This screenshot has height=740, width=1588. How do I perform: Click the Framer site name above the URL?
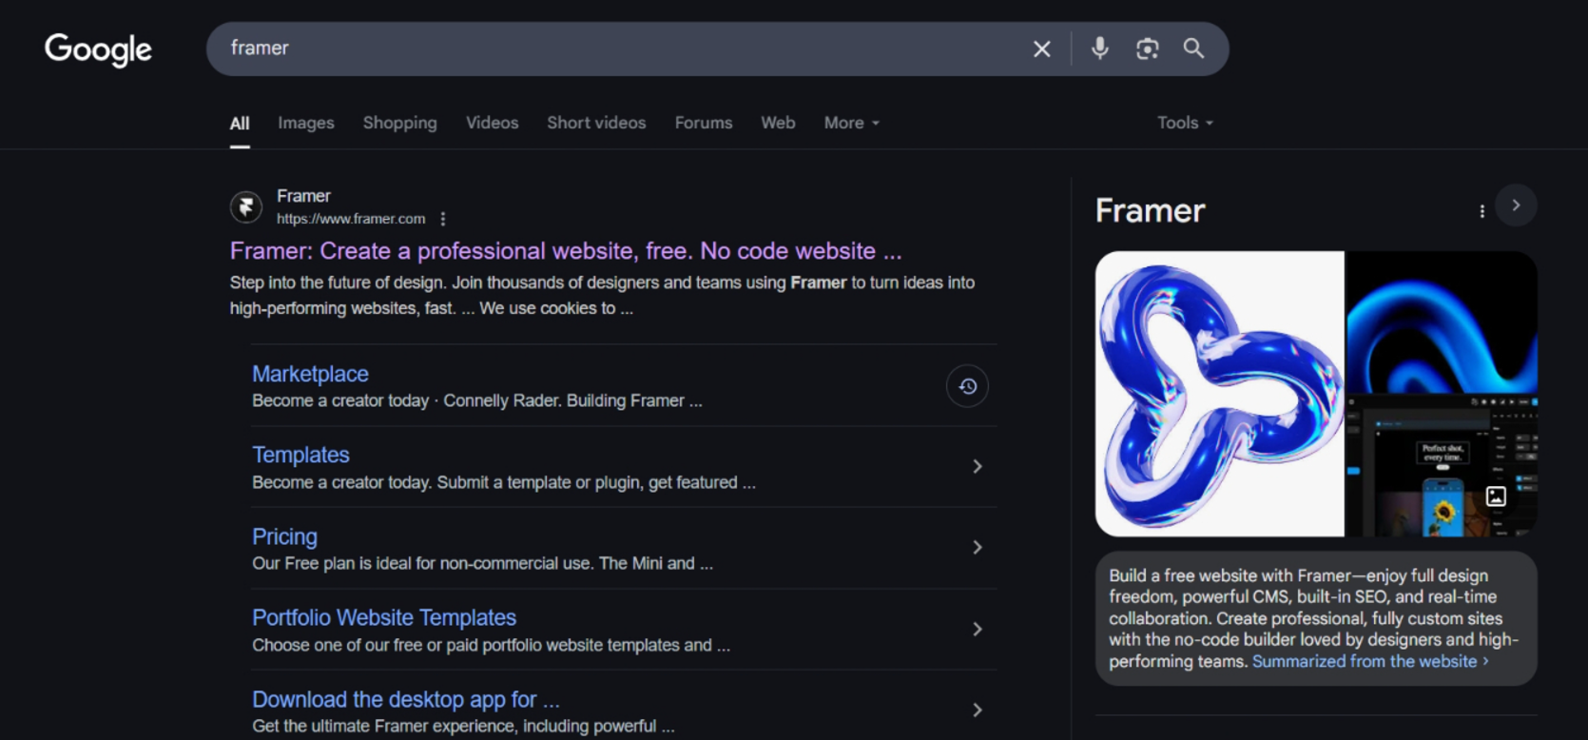[303, 196]
